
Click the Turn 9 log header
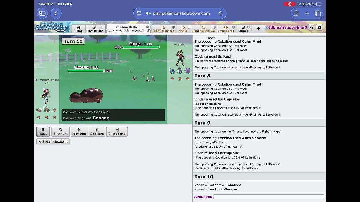click(259, 123)
